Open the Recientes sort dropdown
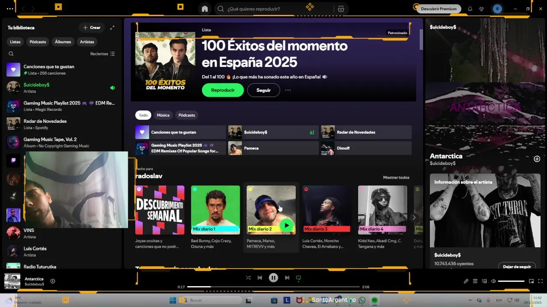 pos(103,54)
